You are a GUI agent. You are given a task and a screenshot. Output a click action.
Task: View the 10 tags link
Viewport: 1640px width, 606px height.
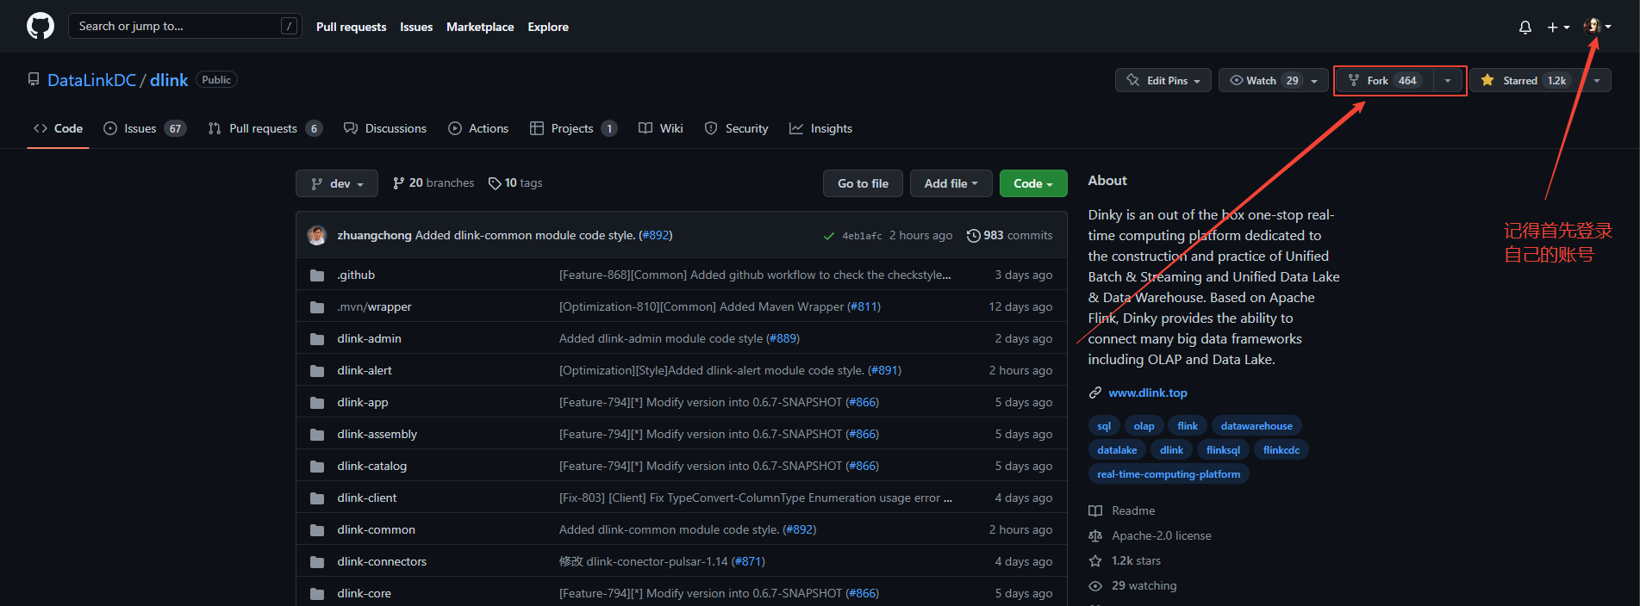pyautogui.click(x=514, y=183)
